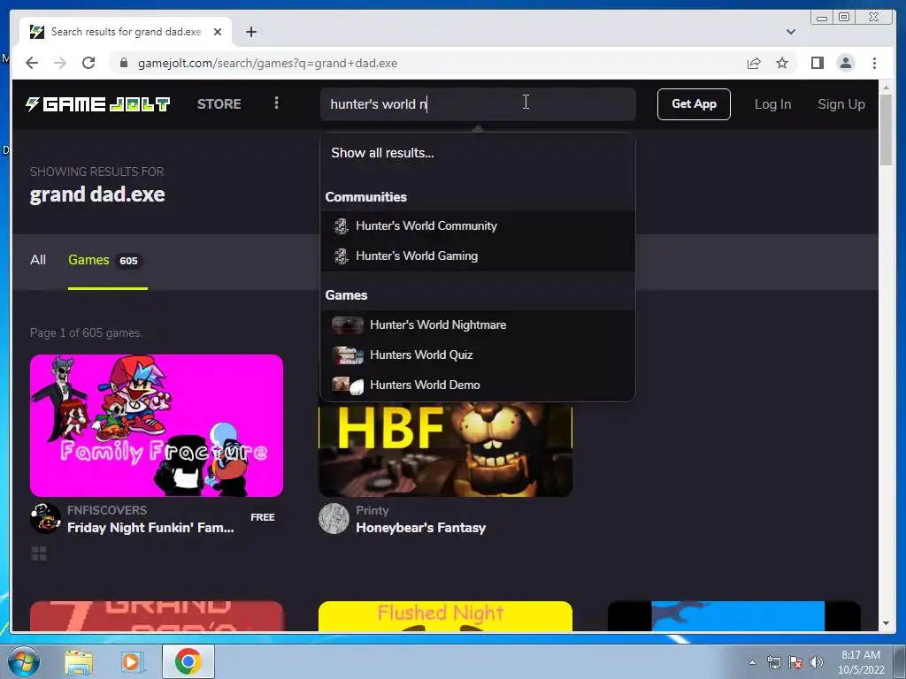906x679 pixels.
Task: Click the volume speaker tray icon
Action: [x=816, y=662]
